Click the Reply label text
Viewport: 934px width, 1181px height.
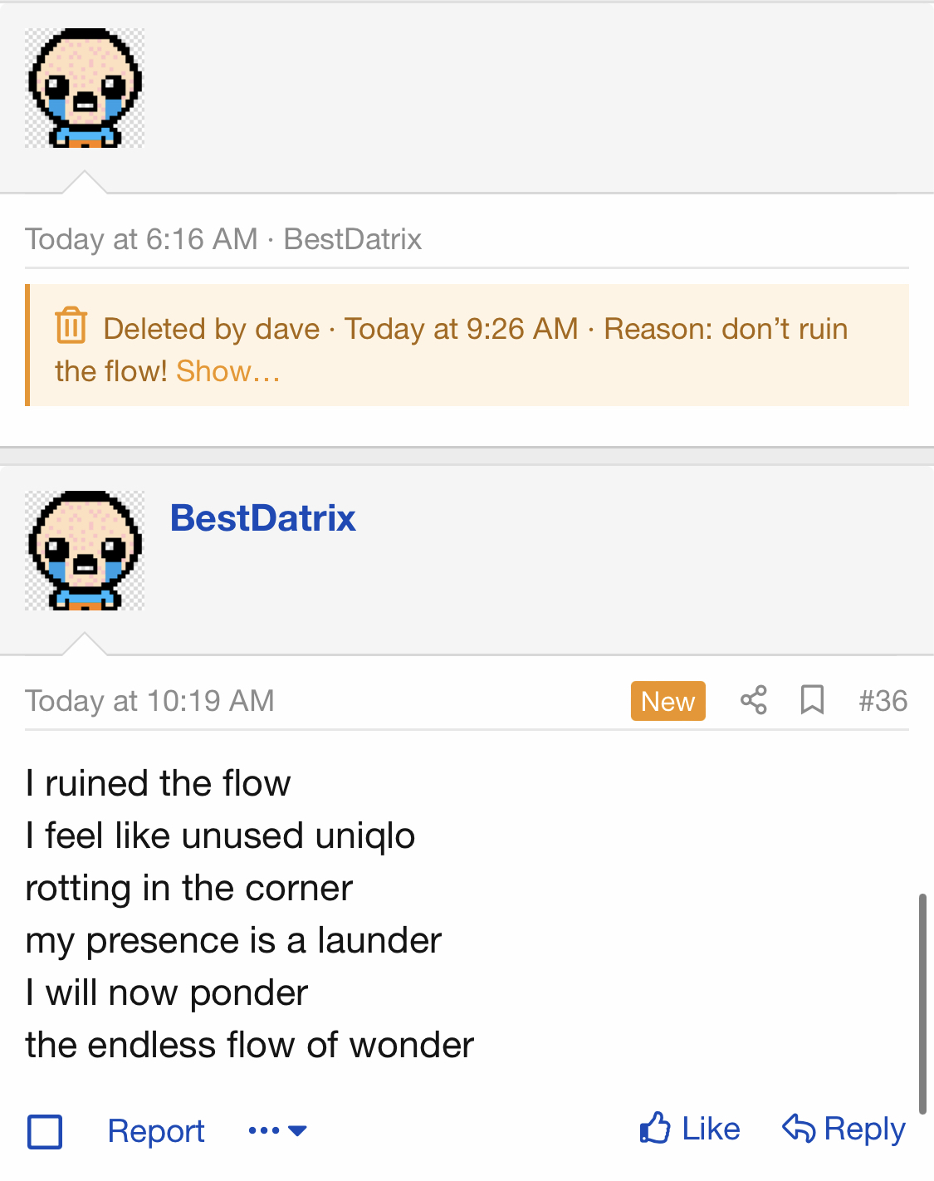click(x=864, y=1129)
